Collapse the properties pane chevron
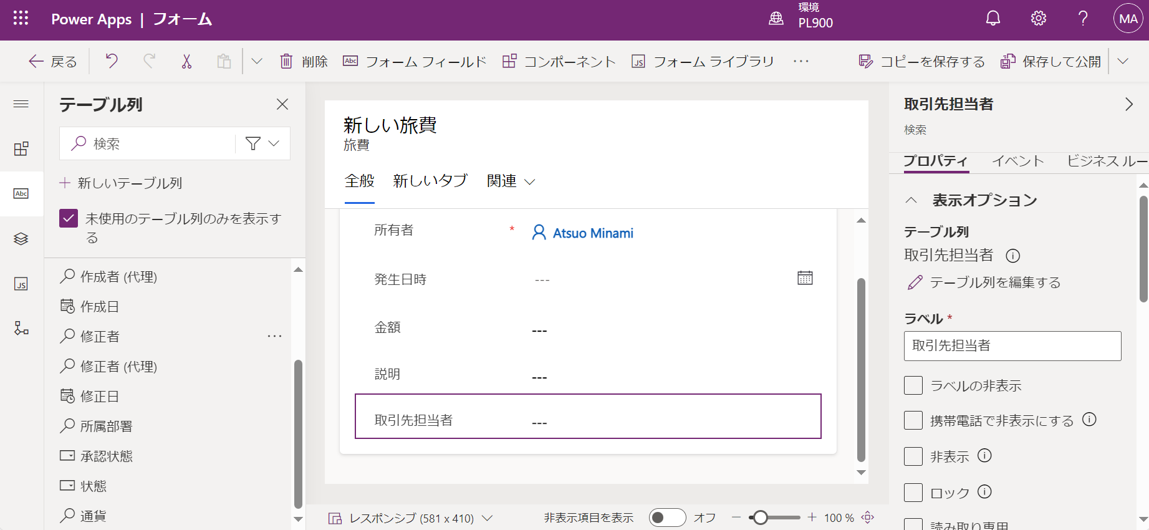1149x530 pixels. coord(1128,104)
